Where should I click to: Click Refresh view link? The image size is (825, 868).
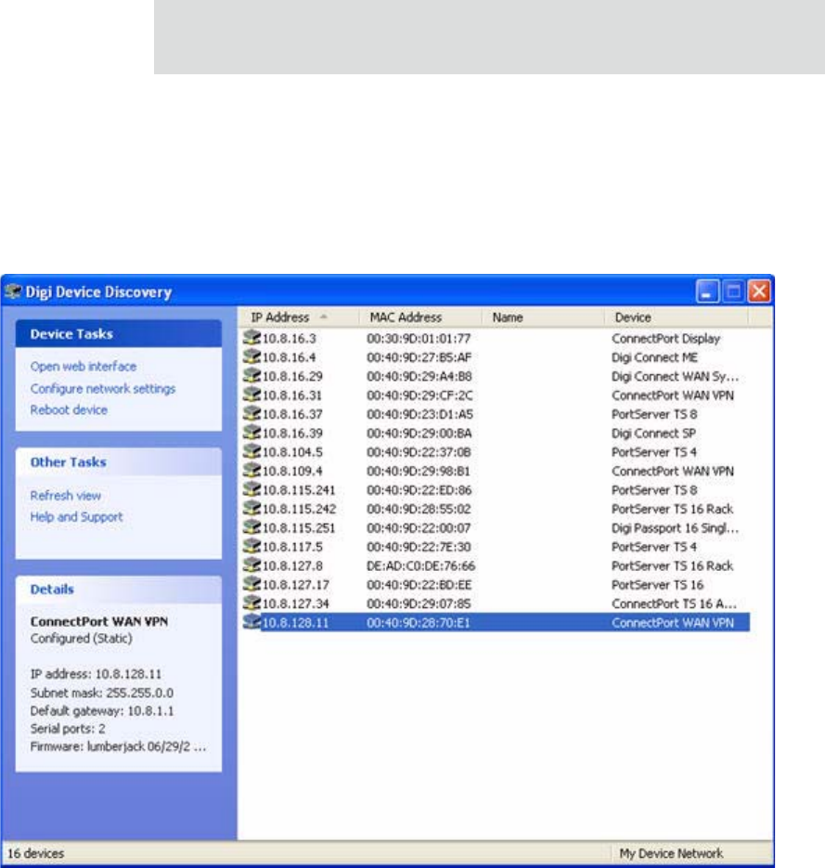click(x=66, y=496)
